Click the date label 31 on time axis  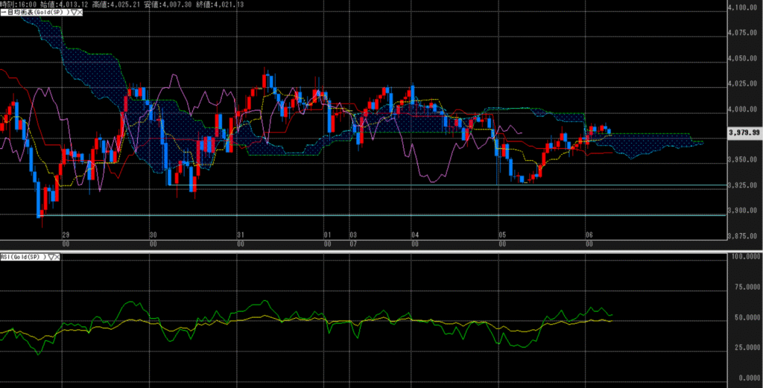tap(239, 235)
